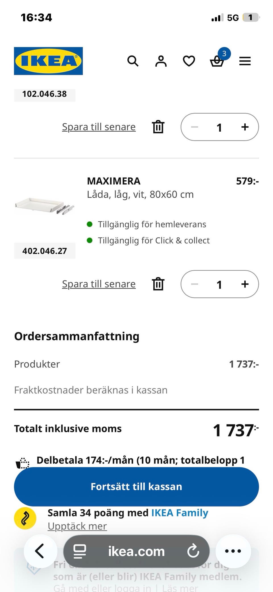This screenshot has width=273, height=592.
Task: Open the Upptäck mer link
Action: point(77,526)
